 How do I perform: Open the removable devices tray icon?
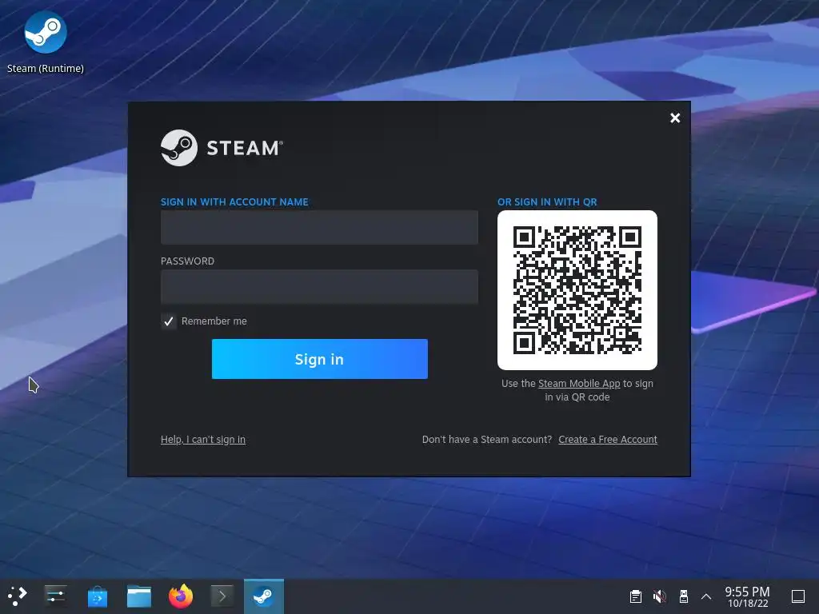[683, 596]
